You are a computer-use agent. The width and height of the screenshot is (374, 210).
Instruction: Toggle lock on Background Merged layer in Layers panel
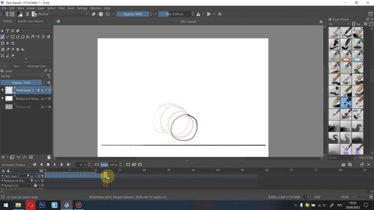42,99
